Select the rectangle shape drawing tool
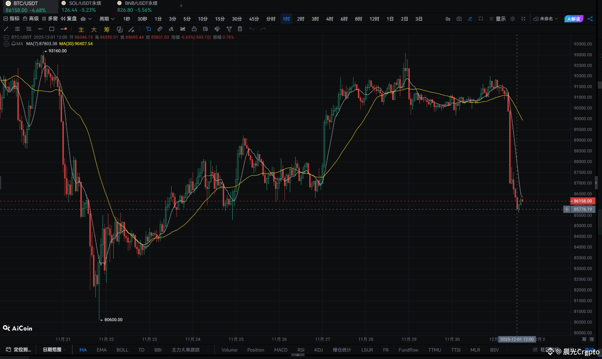 [x=52, y=29]
